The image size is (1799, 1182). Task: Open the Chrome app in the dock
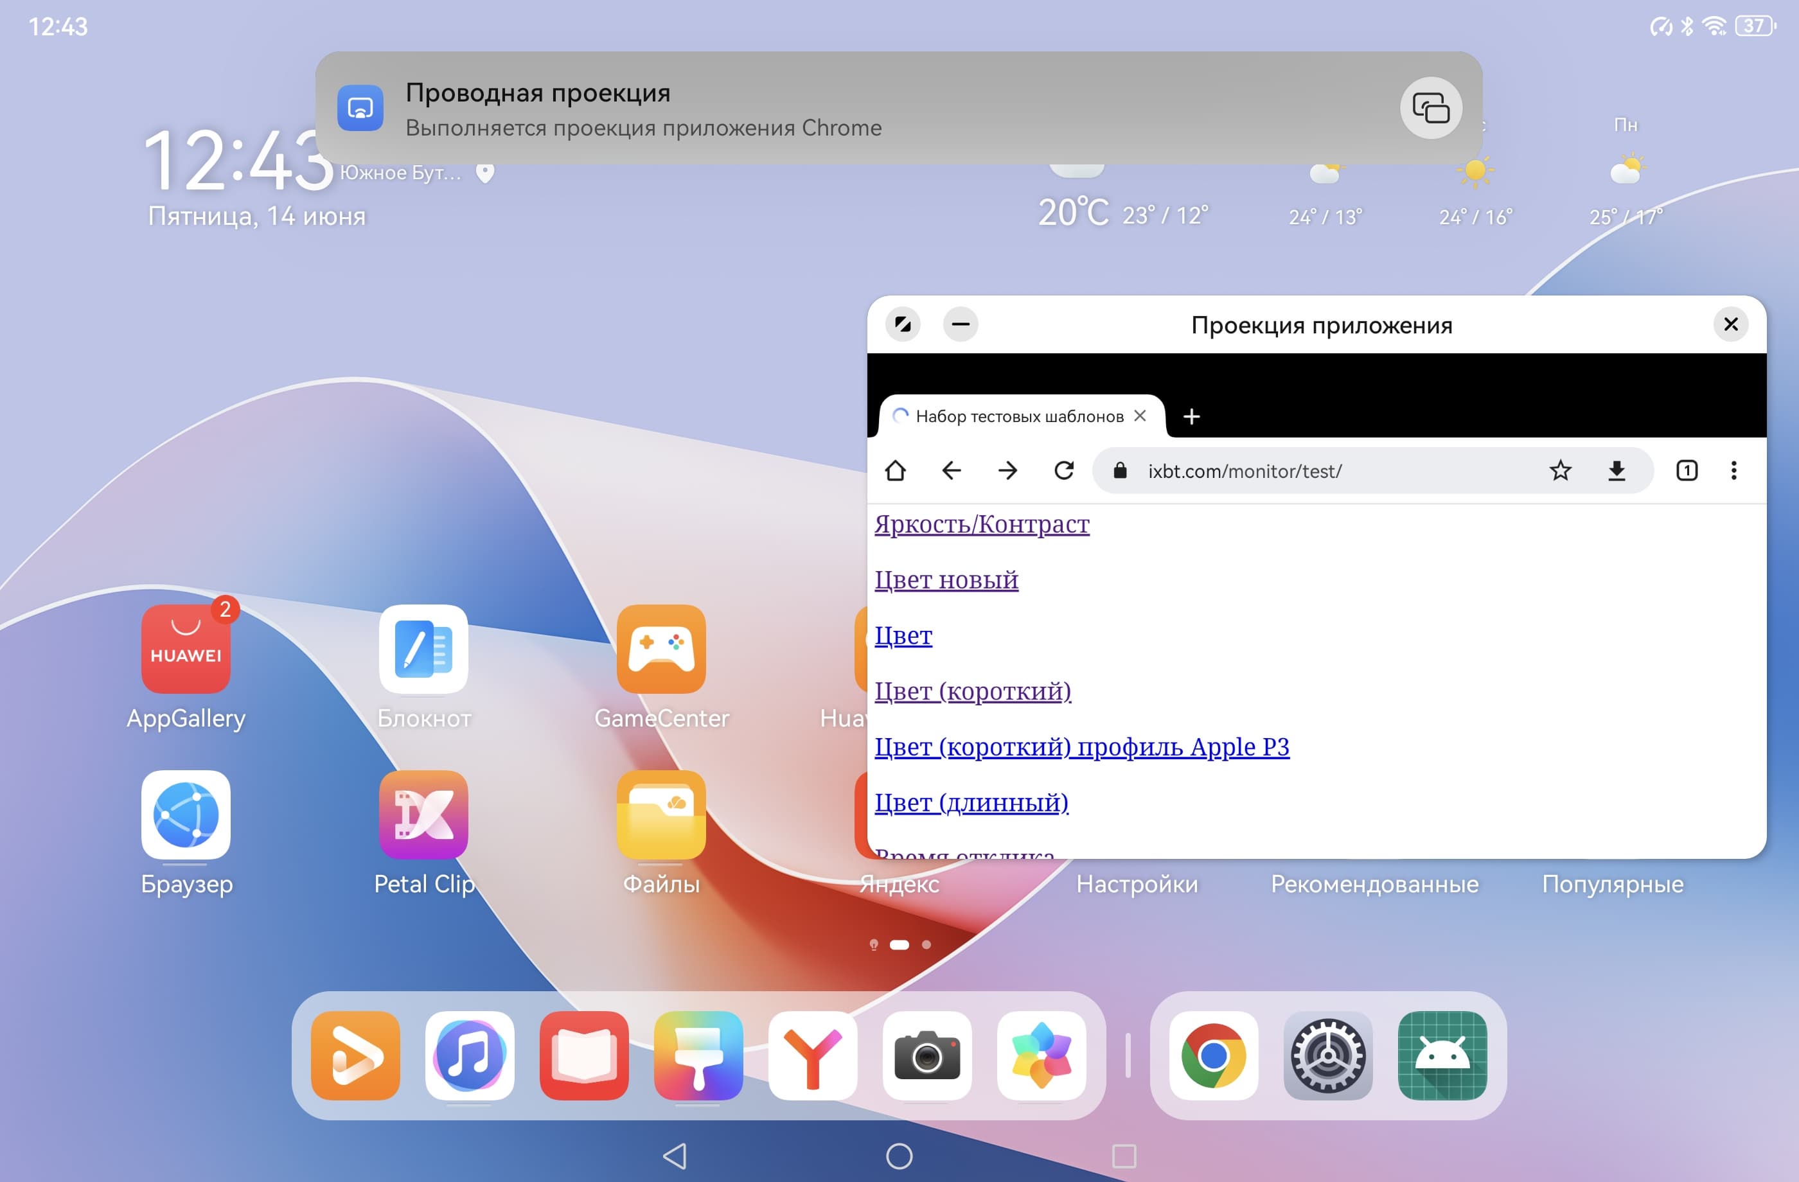[1212, 1055]
